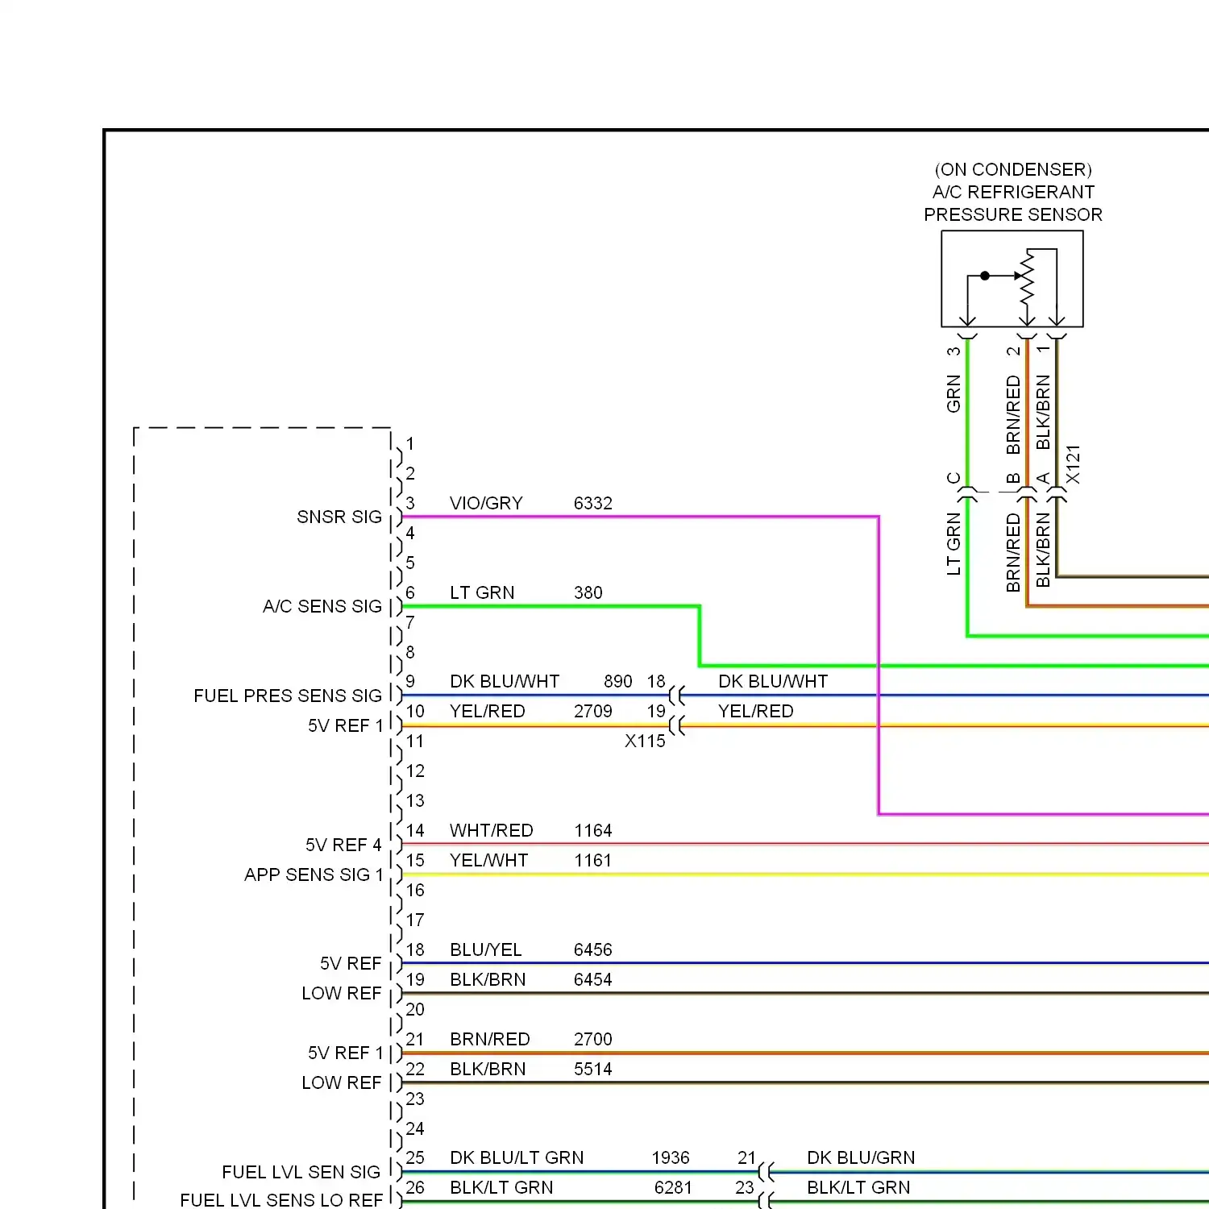Select the "DK BLU/LT GRN" wire label
This screenshot has height=1209, width=1209.
coord(517,1157)
